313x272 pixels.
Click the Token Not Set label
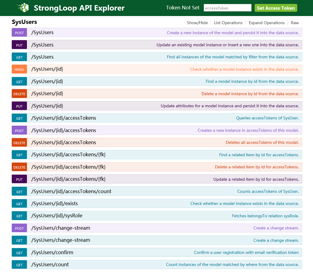pos(183,8)
